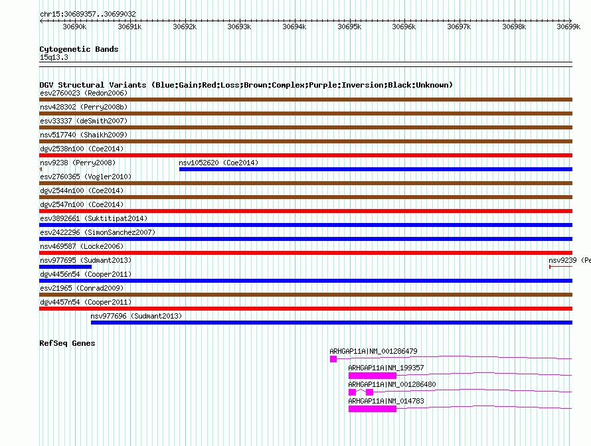Click the RefSeq Genes track title
The height and width of the screenshot is (446, 591).
[x=67, y=343]
